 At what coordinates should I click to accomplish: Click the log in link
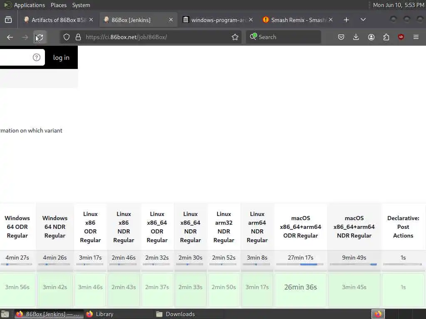pos(61,57)
